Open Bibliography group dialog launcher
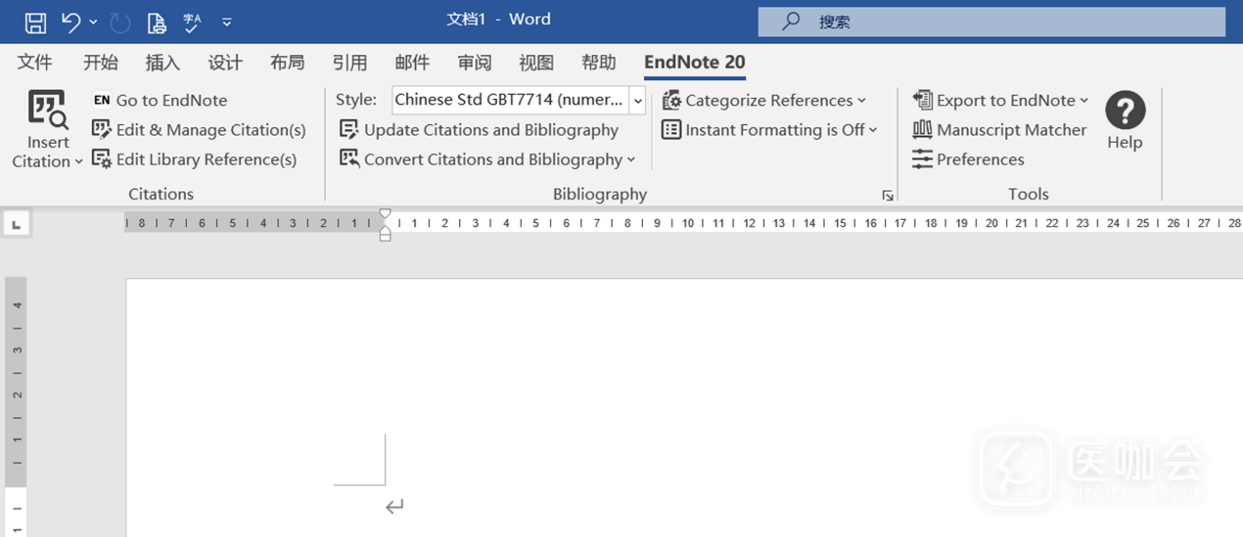 pyautogui.click(x=888, y=196)
